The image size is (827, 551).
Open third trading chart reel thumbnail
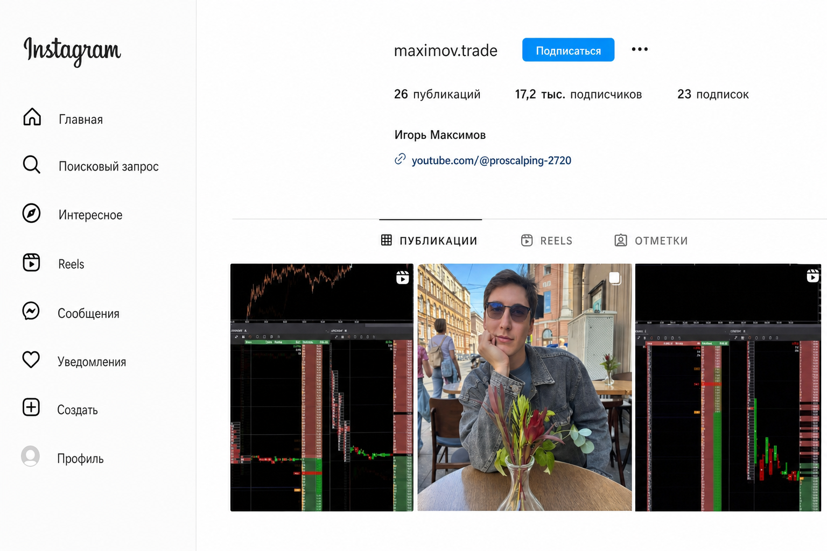coord(728,387)
